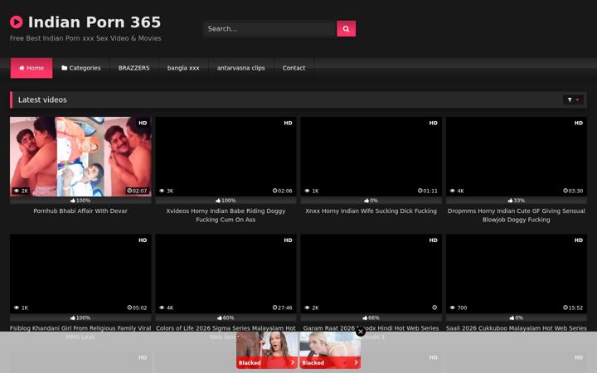Click the thumbs-up icon showing 33%
This screenshot has width=597, height=373.
point(510,201)
